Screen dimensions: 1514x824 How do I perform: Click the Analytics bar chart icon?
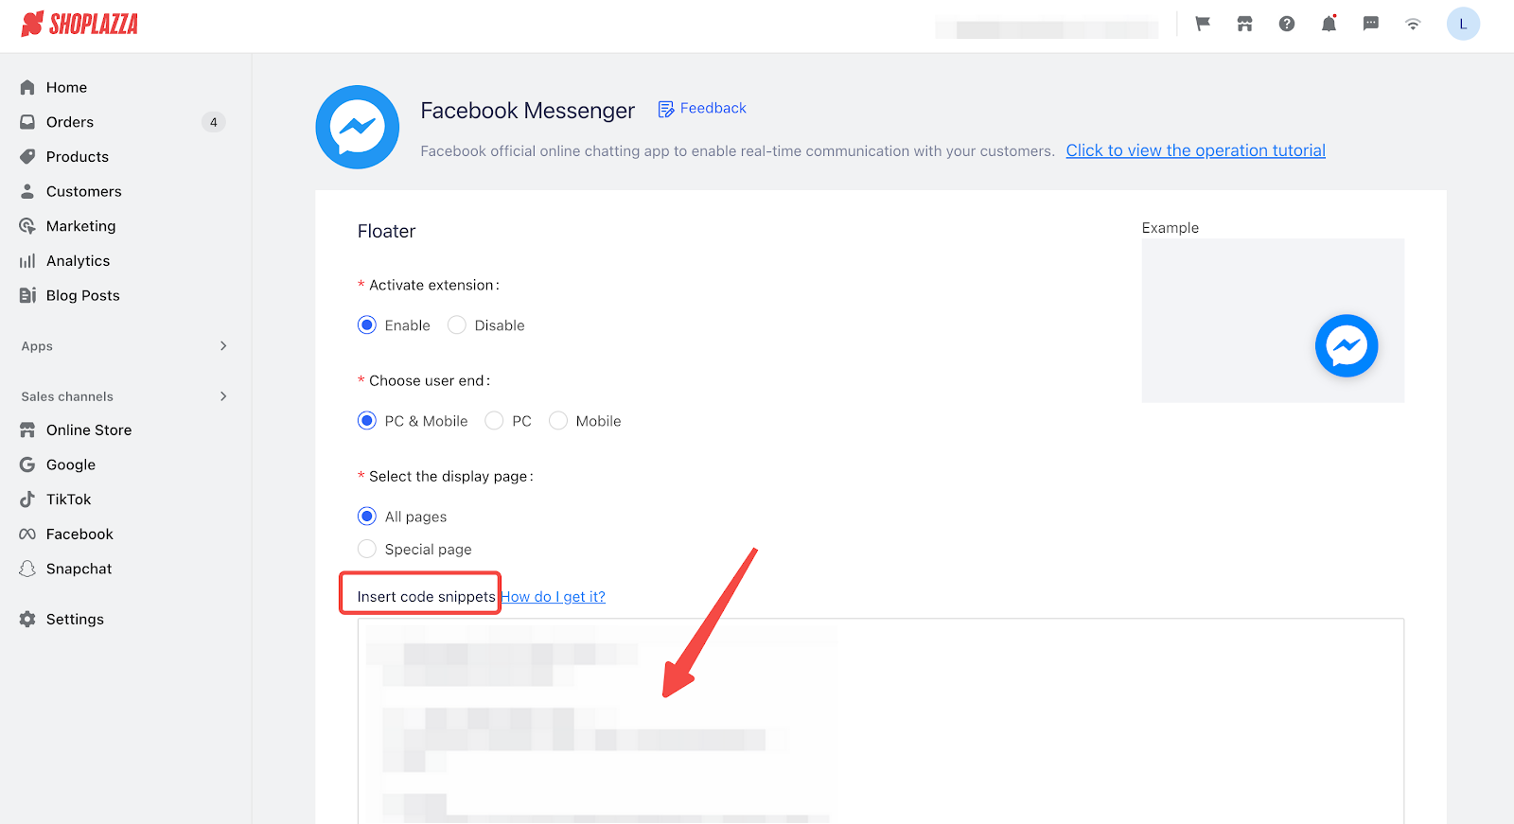click(27, 261)
